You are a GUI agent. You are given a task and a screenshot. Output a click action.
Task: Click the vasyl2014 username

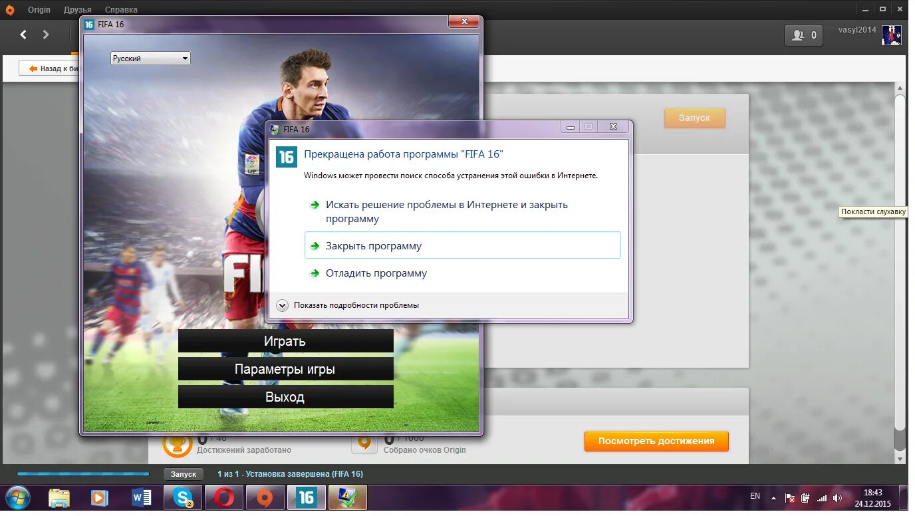click(x=856, y=30)
